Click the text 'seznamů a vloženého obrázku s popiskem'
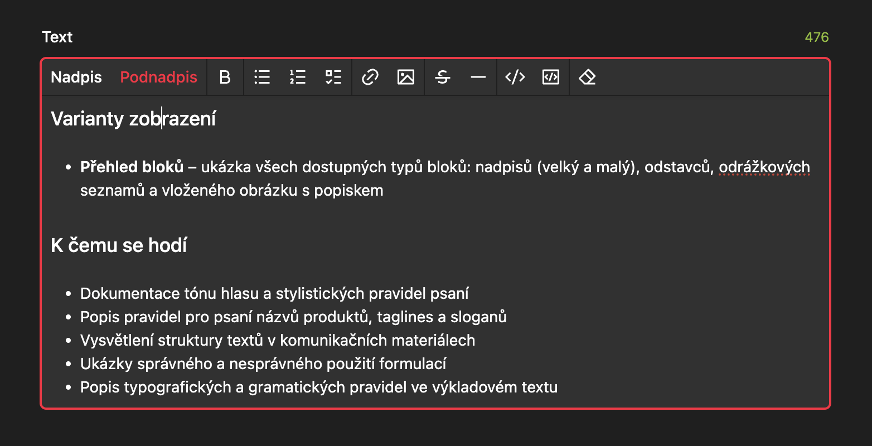 (x=232, y=190)
